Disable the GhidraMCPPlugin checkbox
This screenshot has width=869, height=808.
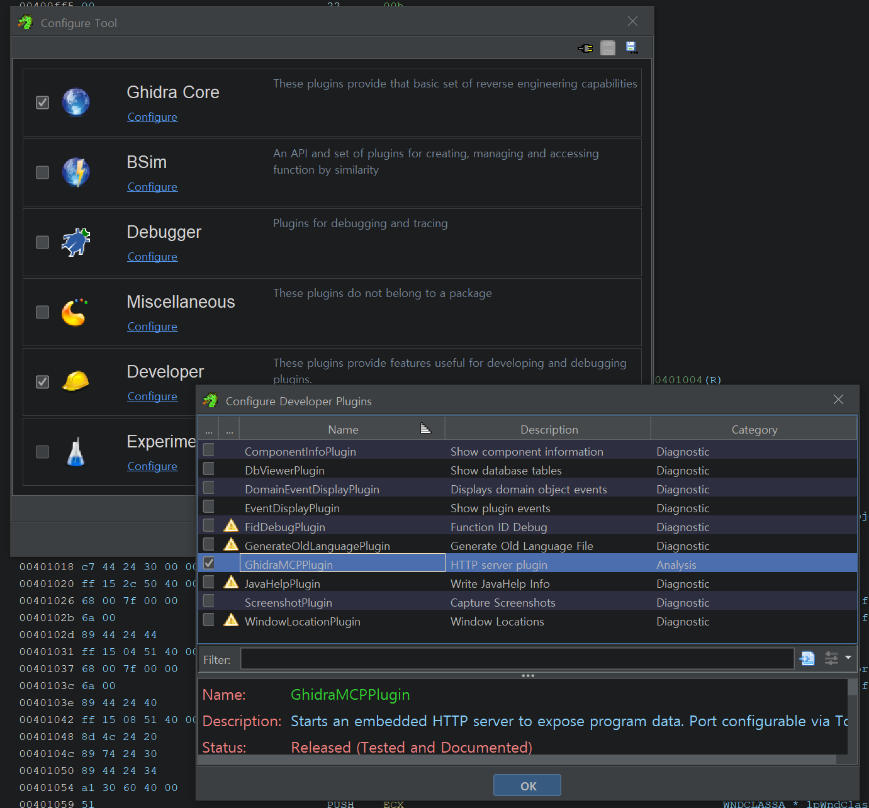coord(208,563)
